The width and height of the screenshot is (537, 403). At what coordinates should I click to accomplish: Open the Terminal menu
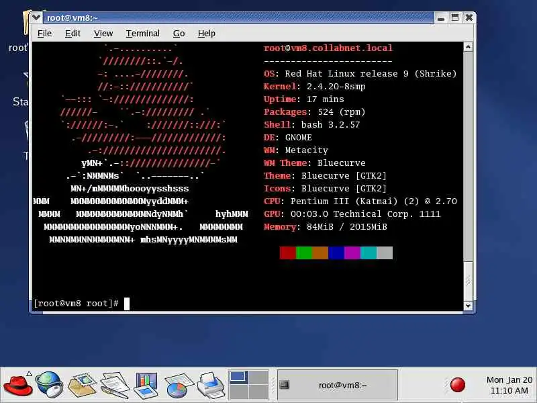click(x=142, y=33)
